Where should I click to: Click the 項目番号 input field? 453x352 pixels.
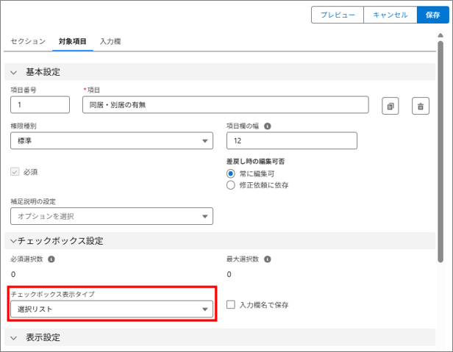(x=40, y=104)
